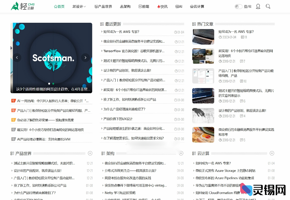Open the search magnifier icon
The width and height of the screenshot is (290, 200).
(x=268, y=6)
